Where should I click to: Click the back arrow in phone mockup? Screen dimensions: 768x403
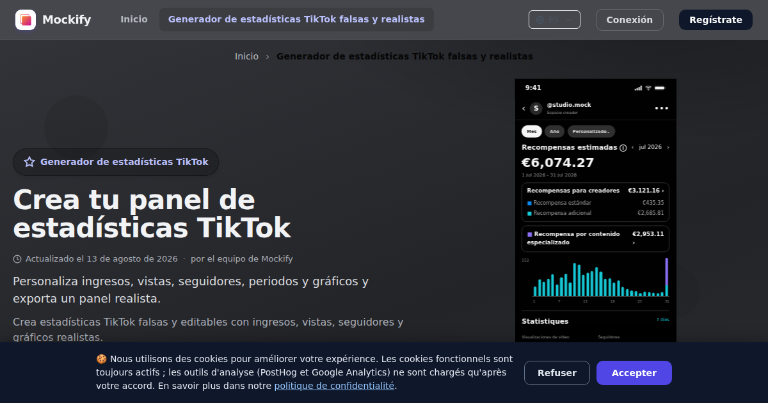coord(524,108)
